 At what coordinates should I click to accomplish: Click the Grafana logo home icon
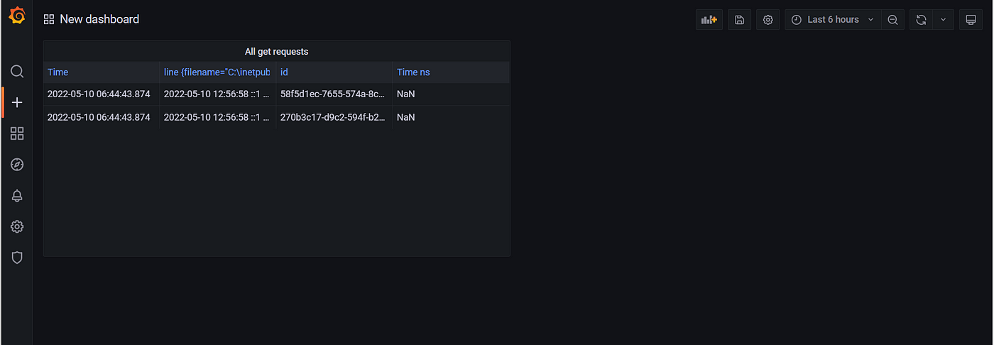17,16
